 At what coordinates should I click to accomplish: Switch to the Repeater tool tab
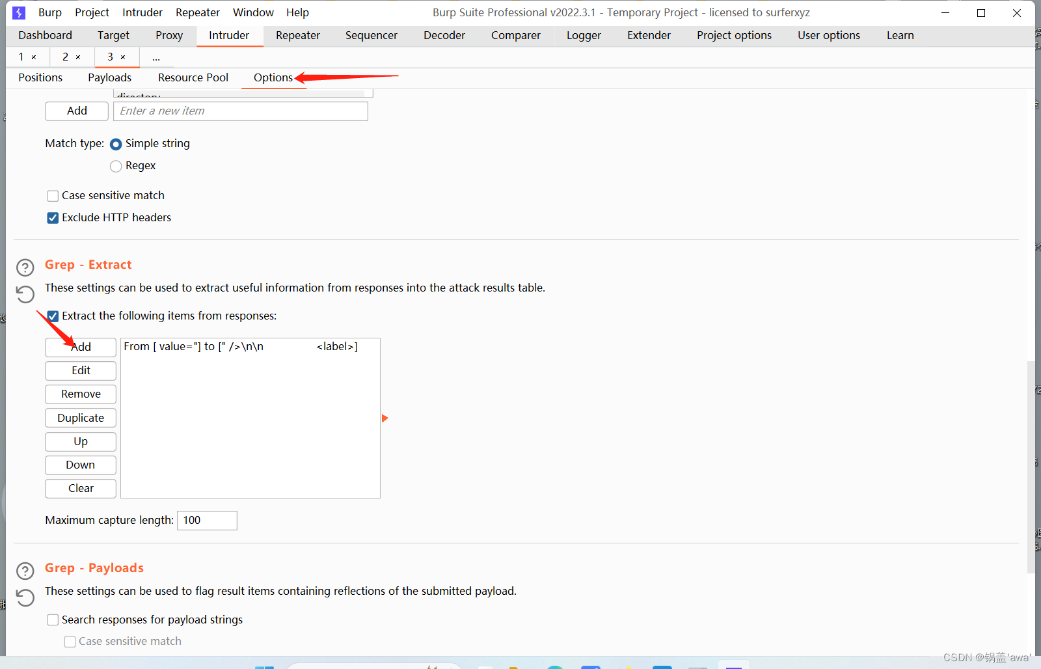298,35
